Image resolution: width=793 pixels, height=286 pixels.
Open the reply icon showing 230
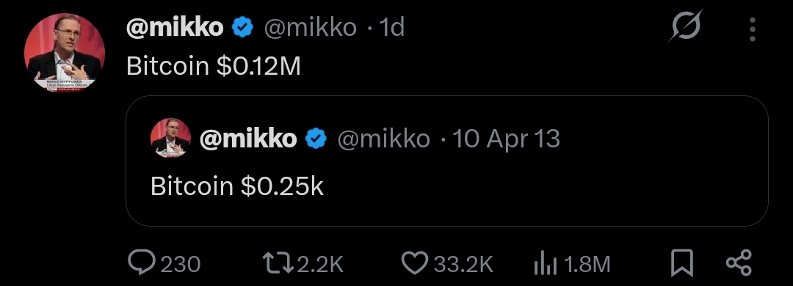click(x=142, y=263)
